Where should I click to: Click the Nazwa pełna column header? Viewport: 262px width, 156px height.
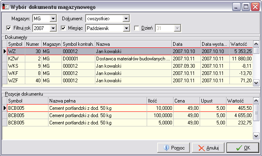pyautogui.click(x=97, y=101)
